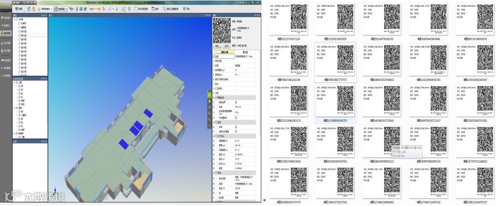Tick the checkbox for highlighted floor 第31层
The height and width of the screenshot is (206, 496).
[20, 36]
